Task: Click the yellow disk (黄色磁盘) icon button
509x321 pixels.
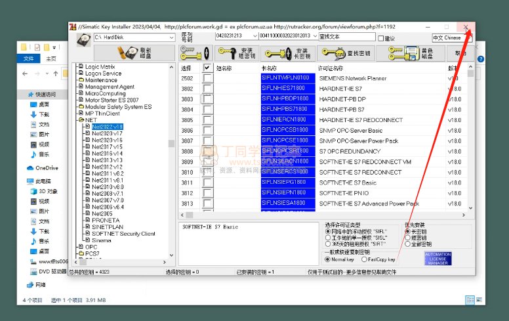Action: pos(418,53)
